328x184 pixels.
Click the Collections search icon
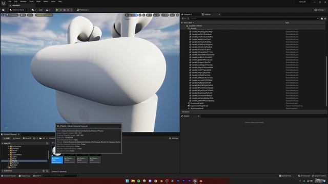[47, 171]
